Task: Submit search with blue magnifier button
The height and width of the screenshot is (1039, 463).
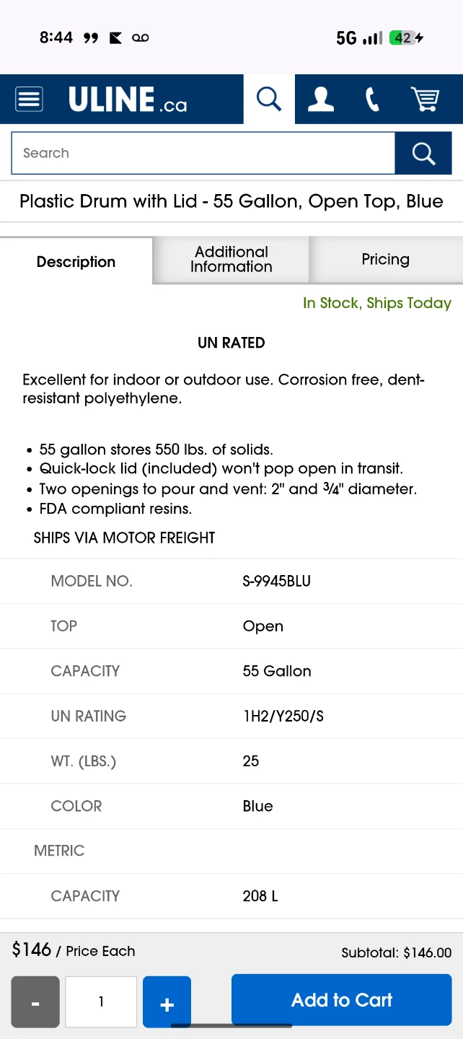Action: click(x=423, y=153)
